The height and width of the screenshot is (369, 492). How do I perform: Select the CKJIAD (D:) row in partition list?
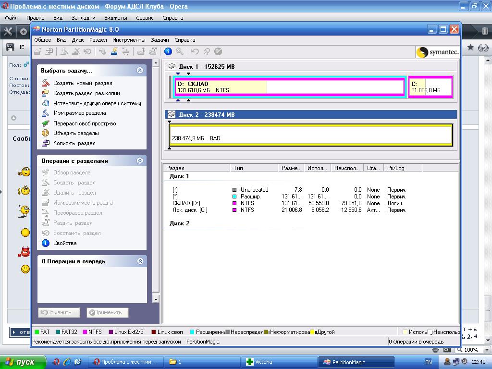pyautogui.click(x=187, y=203)
